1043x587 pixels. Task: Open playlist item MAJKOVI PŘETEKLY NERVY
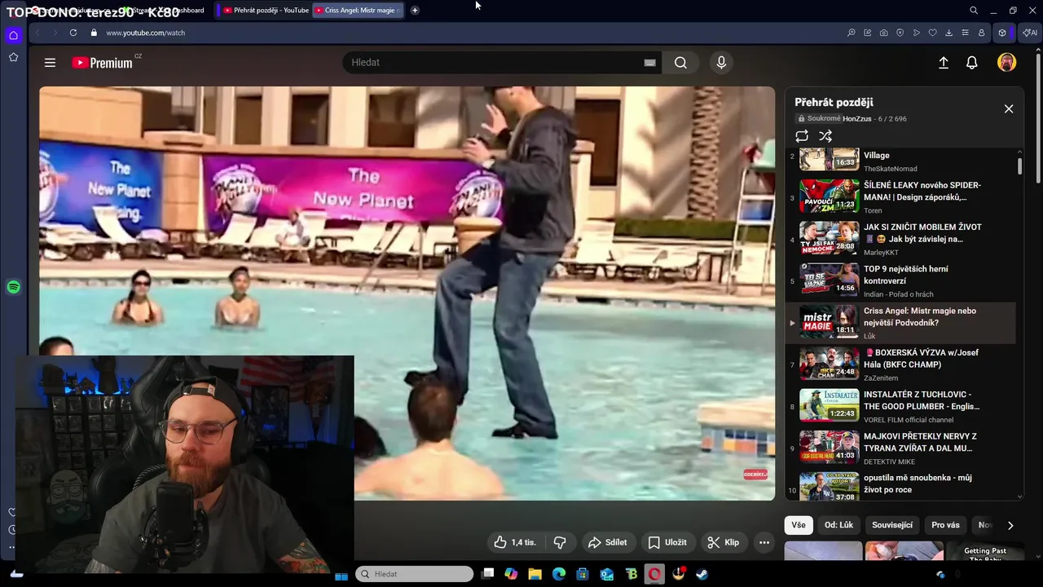pyautogui.click(x=900, y=448)
